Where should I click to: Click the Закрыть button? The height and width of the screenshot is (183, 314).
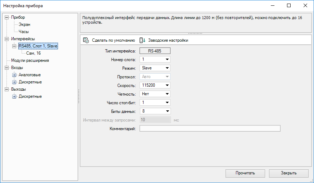coord(288,173)
